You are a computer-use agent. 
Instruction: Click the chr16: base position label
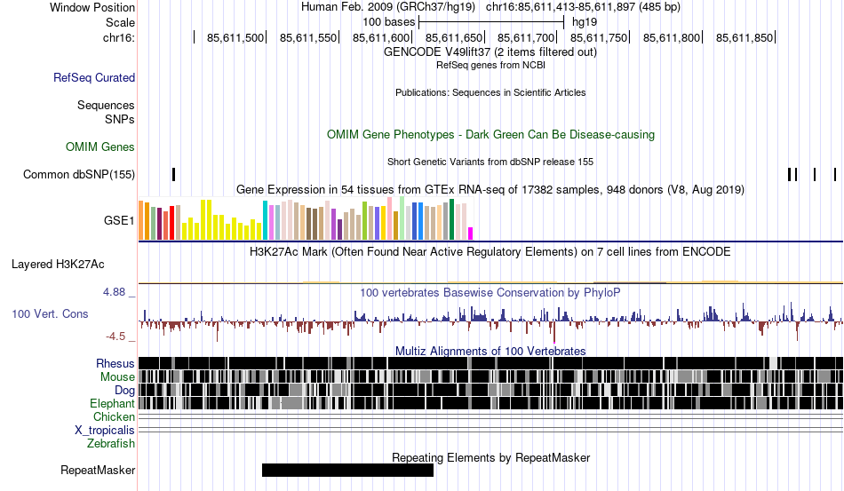coord(119,37)
